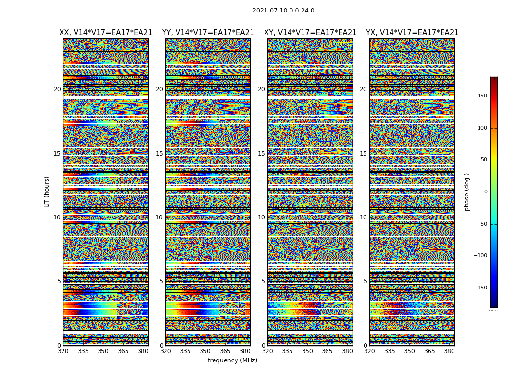Click the YX phase waterfall plot
The height and width of the screenshot is (384, 505).
tap(412, 192)
